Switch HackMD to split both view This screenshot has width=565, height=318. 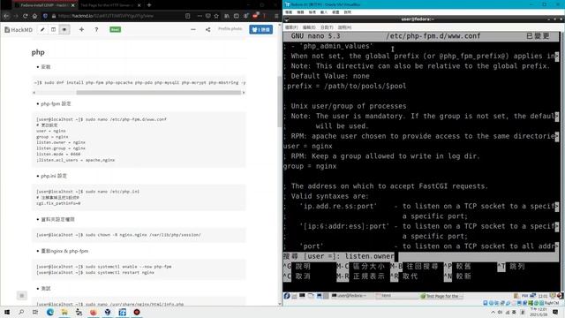coord(53,29)
